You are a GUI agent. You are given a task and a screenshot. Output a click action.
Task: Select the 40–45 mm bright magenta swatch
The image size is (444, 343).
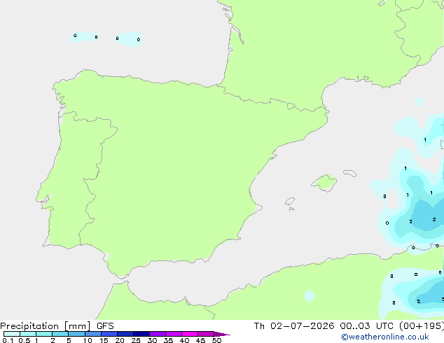[190, 334]
